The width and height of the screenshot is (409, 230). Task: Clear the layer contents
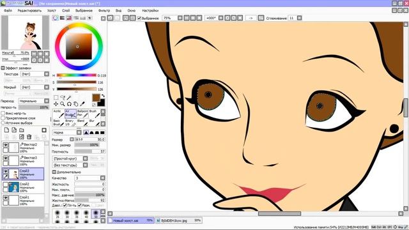pos(22,137)
